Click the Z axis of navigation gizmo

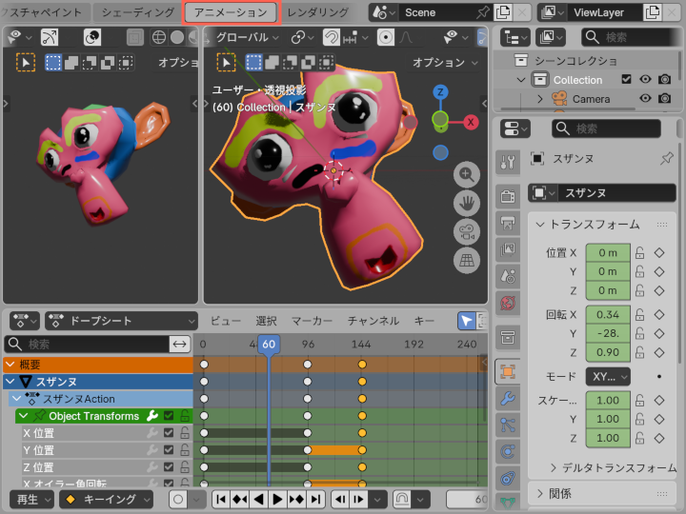(440, 92)
